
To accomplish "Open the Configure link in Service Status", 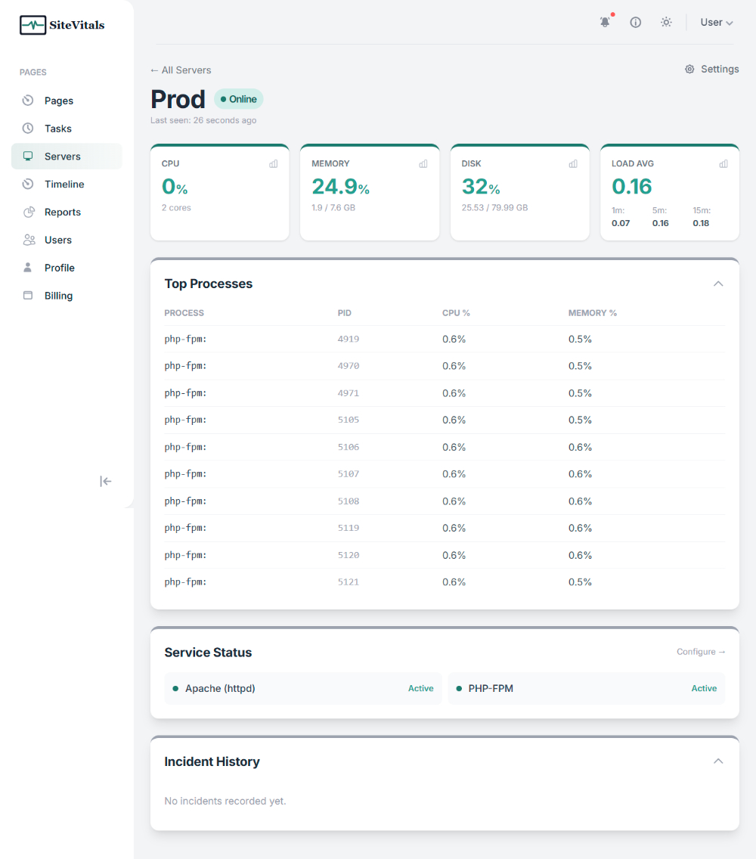I will pyautogui.click(x=700, y=651).
